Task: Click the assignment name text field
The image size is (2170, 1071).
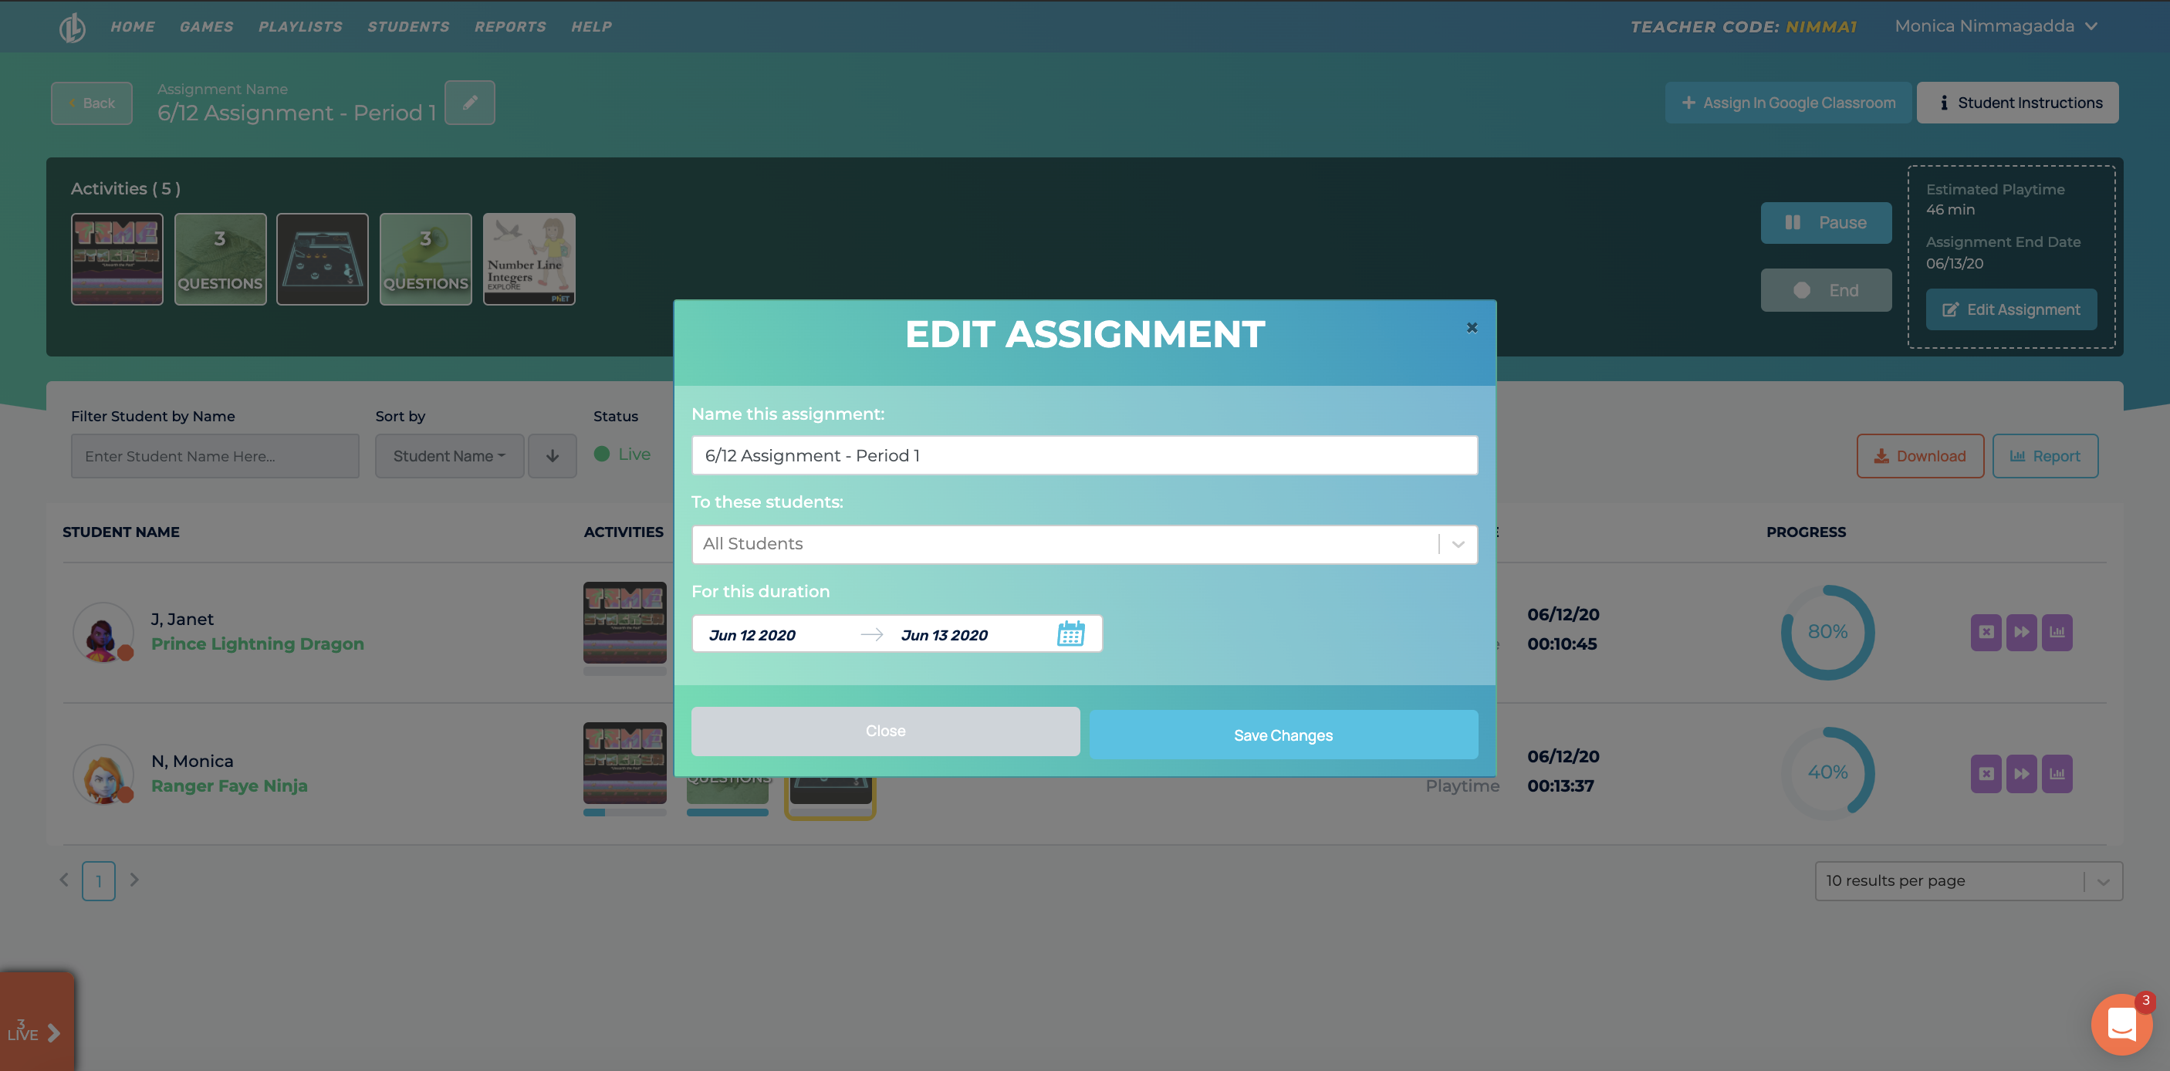Action: (x=1083, y=455)
